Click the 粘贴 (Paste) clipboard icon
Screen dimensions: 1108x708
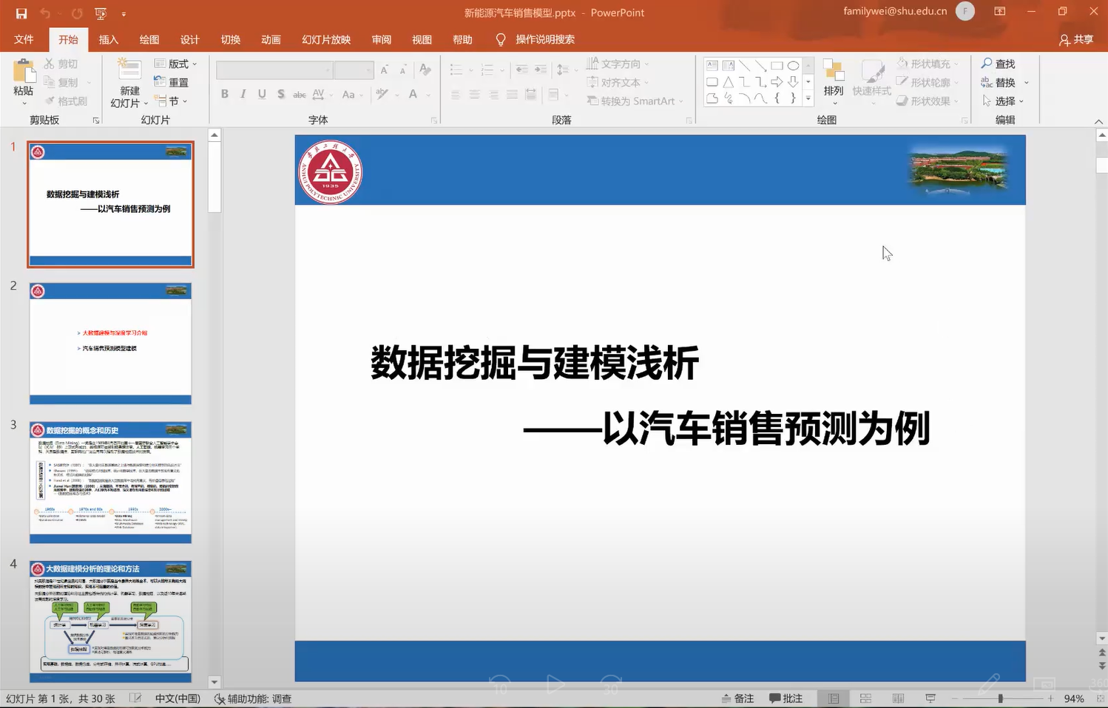[24, 73]
